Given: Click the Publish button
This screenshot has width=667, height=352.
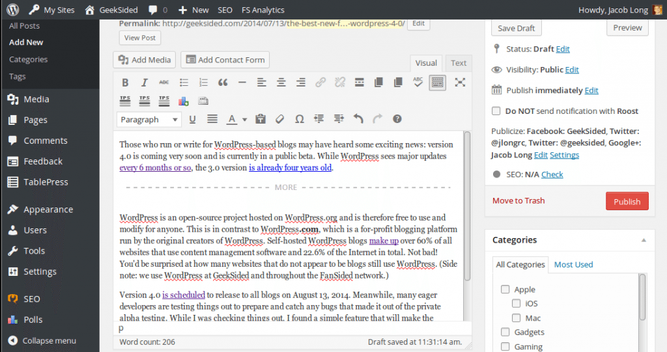Looking at the screenshot, I should (x=627, y=201).
